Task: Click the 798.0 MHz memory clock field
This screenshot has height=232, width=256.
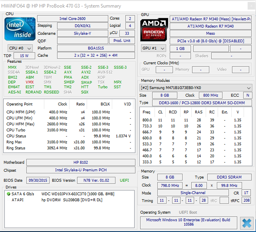Action: pos(170,186)
